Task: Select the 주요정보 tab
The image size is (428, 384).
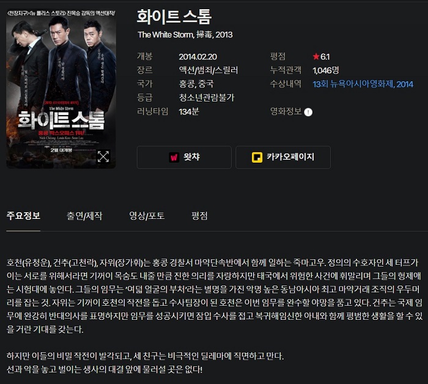Action: (23, 216)
